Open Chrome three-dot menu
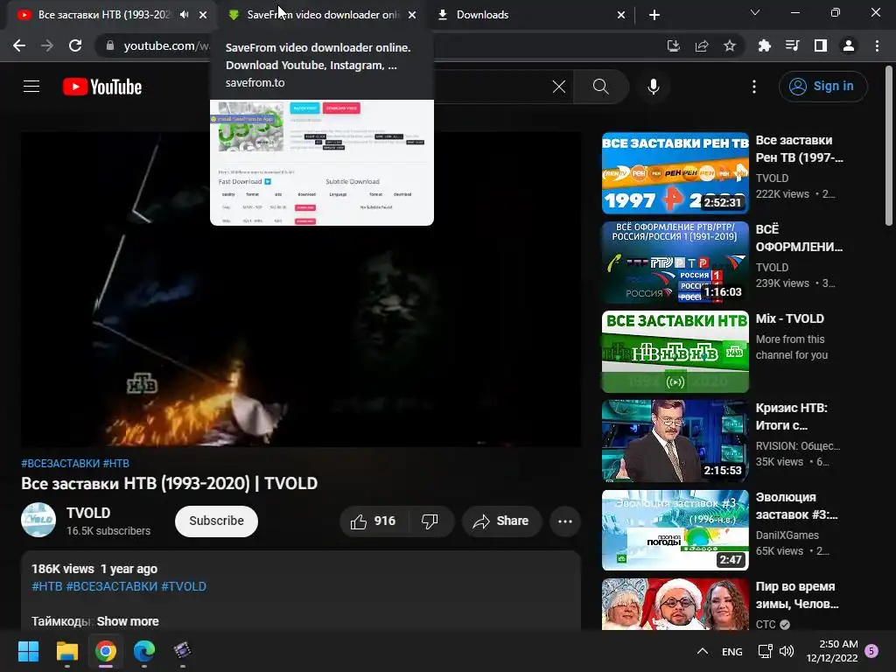Viewport: 896px width, 672px height. coord(877,45)
